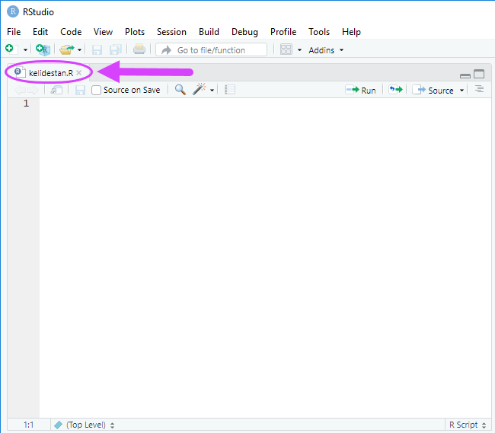Open the R Script file type selector
Viewport: 495px width, 433px height.
pyautogui.click(x=468, y=425)
